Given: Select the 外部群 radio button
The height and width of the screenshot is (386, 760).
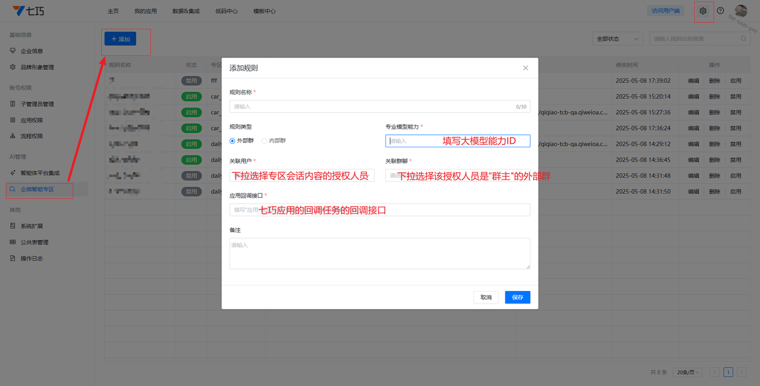Looking at the screenshot, I should coord(233,141).
